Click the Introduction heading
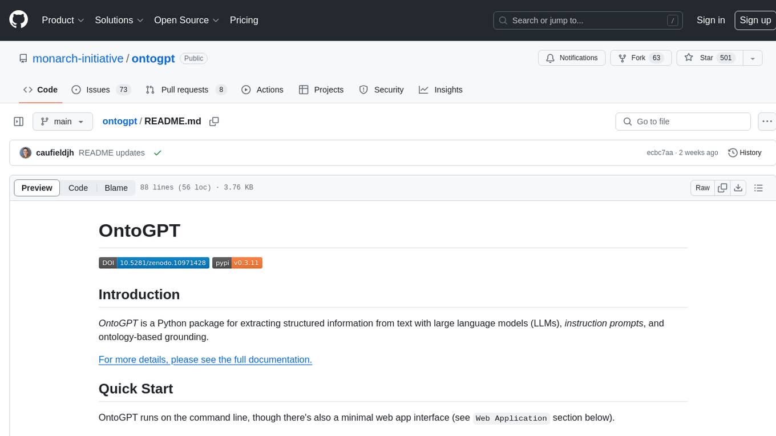The height and width of the screenshot is (436, 776). point(139,294)
